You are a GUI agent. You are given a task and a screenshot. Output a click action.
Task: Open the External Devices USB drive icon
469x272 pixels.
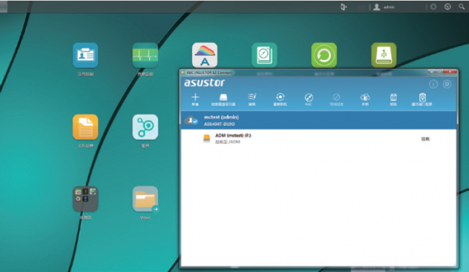pyautogui.click(x=384, y=56)
